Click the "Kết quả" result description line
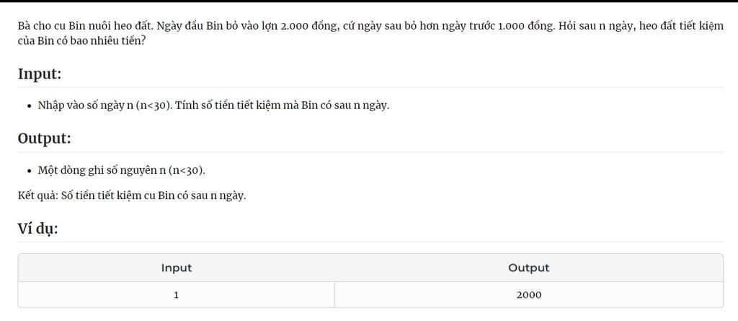The width and height of the screenshot is (738, 321). [x=132, y=195]
